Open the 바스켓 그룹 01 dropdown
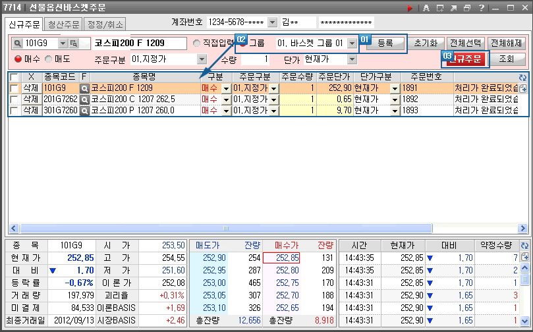The image size is (533, 332). pos(352,43)
